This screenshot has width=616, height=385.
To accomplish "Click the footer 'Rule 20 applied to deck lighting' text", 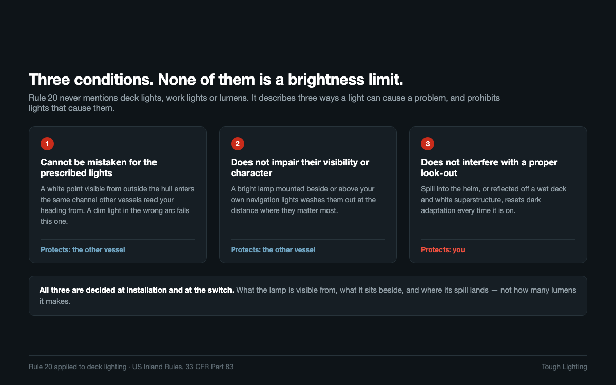I will (x=131, y=367).
